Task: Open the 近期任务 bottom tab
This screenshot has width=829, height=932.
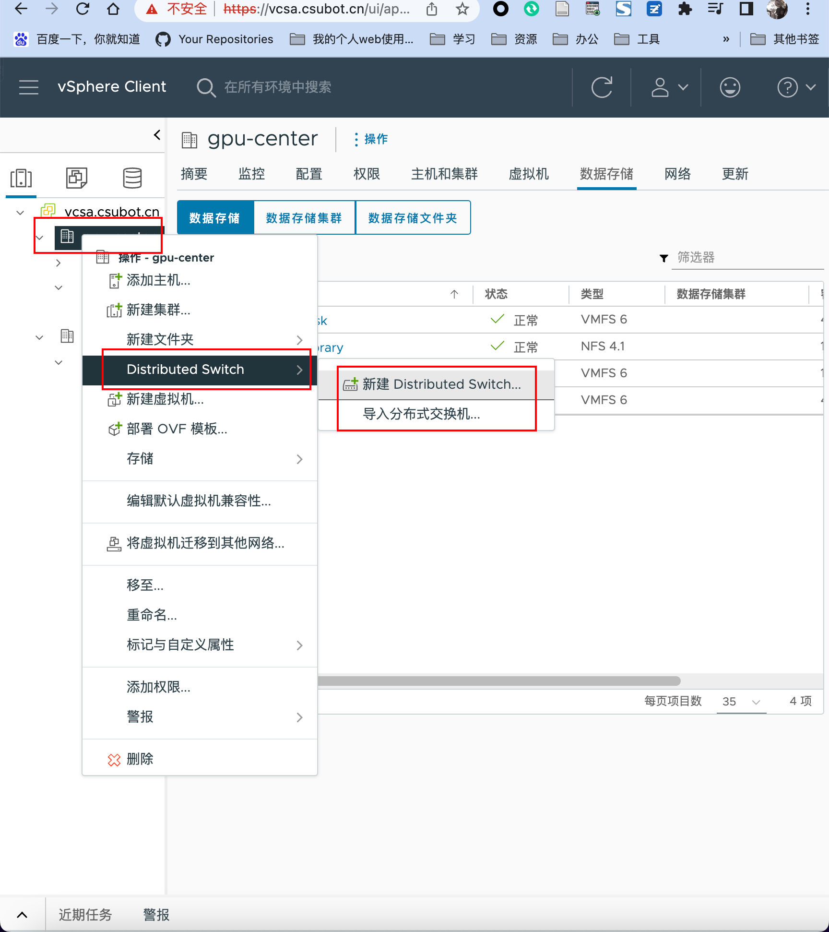Action: 85,915
